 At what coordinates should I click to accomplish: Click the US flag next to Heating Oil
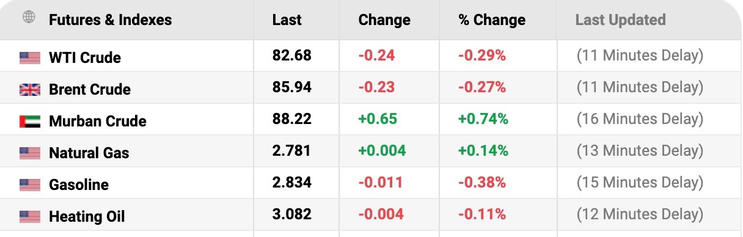coord(29,217)
